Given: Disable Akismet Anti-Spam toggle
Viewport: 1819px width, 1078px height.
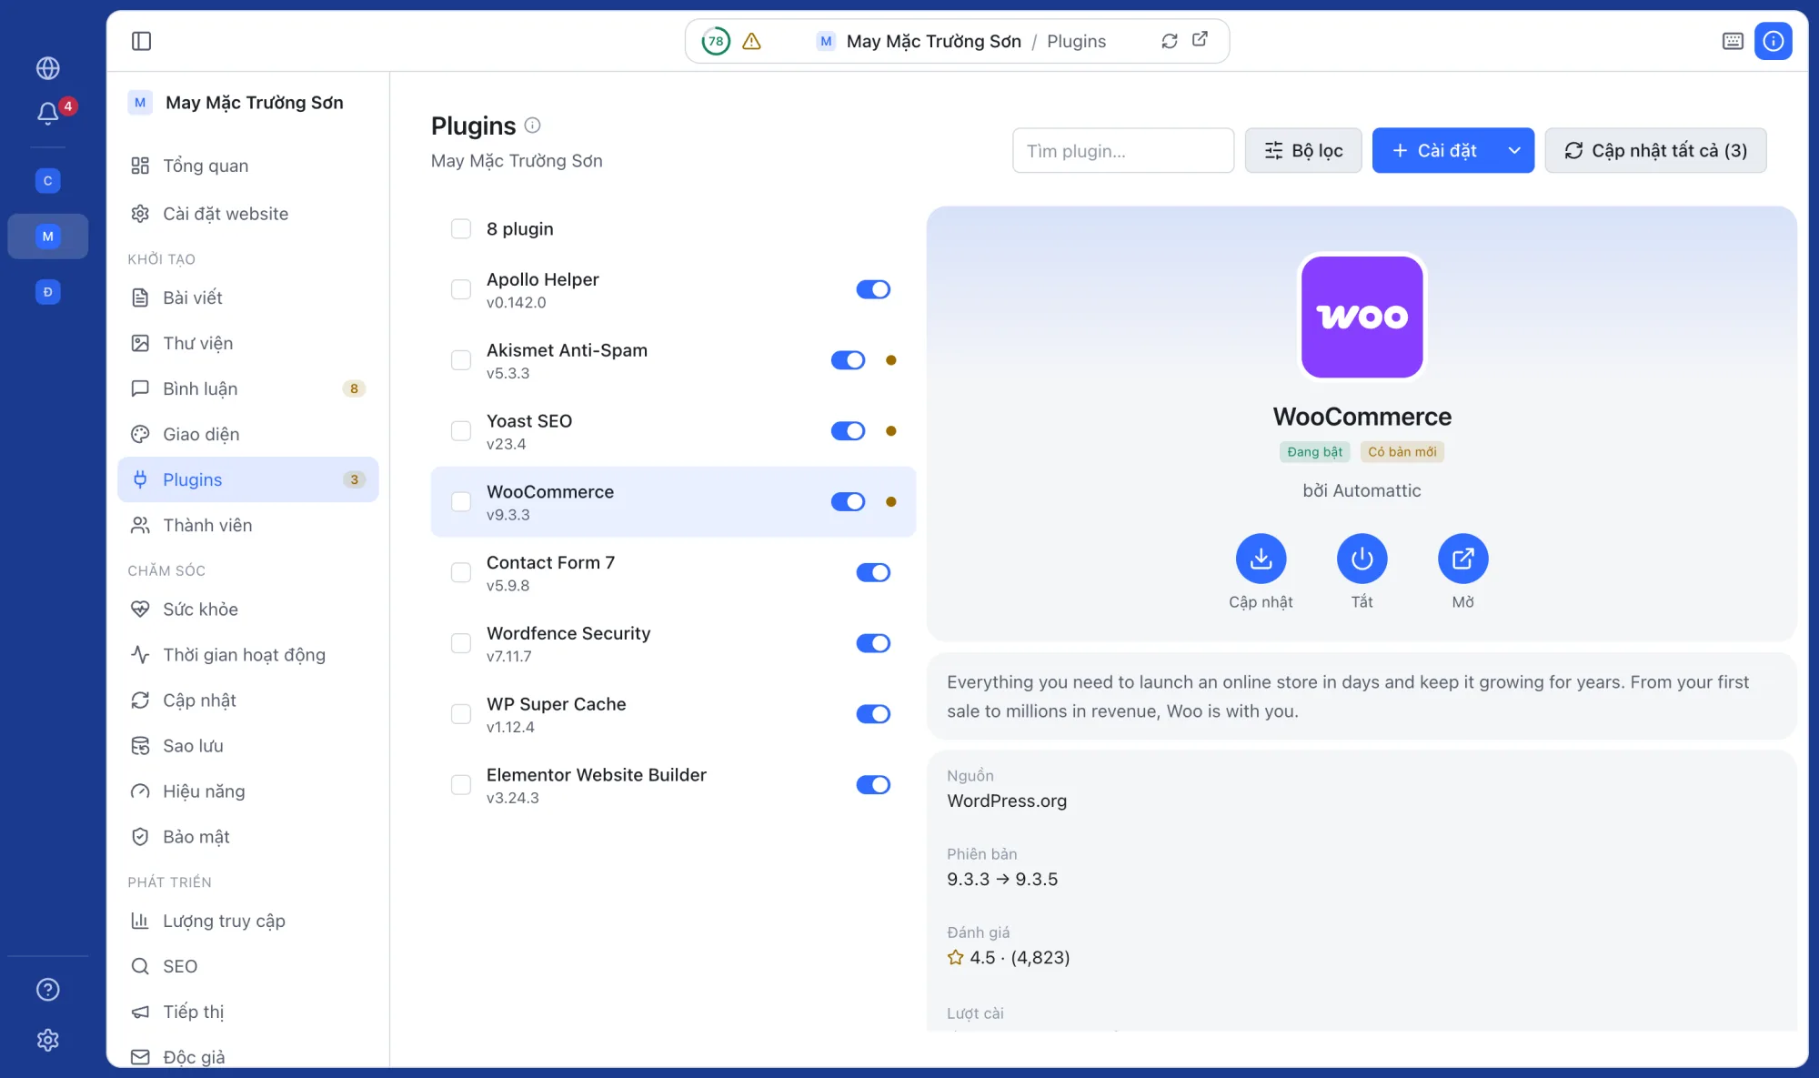Looking at the screenshot, I should point(848,360).
